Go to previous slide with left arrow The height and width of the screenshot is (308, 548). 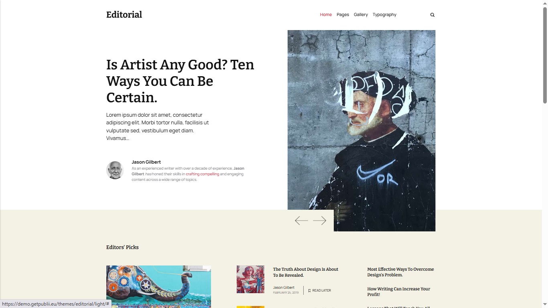coord(301,221)
